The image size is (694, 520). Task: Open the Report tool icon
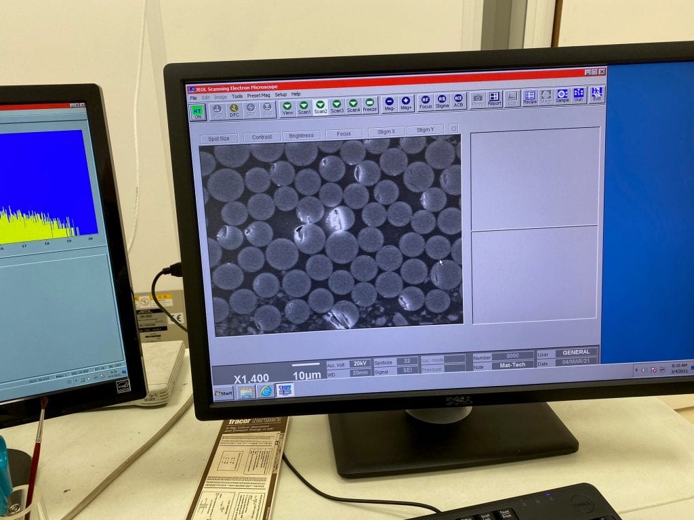click(494, 99)
